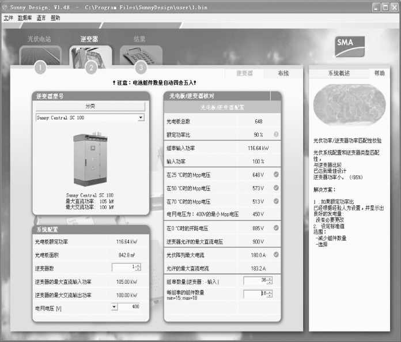
Task: Click the SMA logo
Action: coord(350,47)
